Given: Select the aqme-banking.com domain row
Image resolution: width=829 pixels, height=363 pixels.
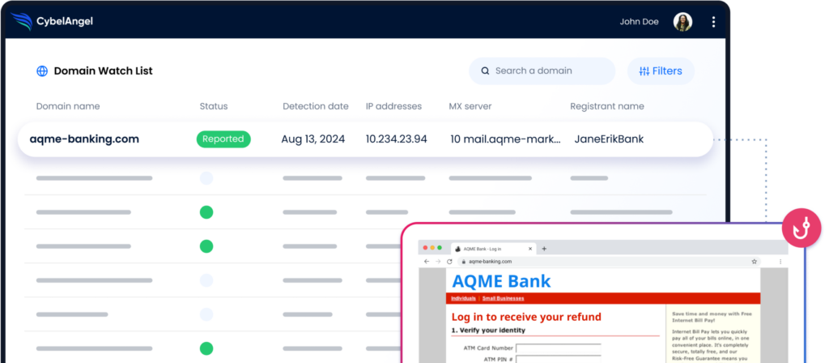Looking at the screenshot, I should [x=365, y=139].
